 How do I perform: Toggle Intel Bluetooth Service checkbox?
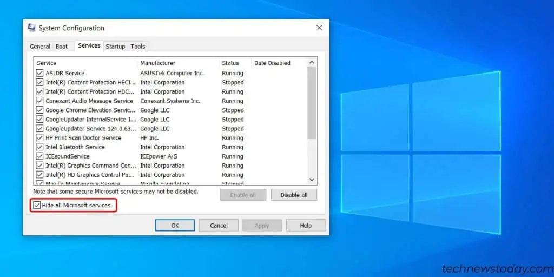tap(39, 147)
